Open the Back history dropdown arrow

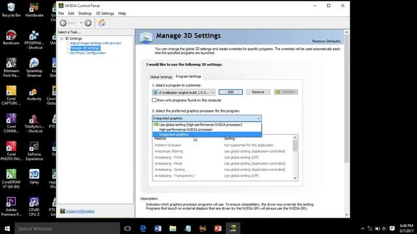[81, 23]
